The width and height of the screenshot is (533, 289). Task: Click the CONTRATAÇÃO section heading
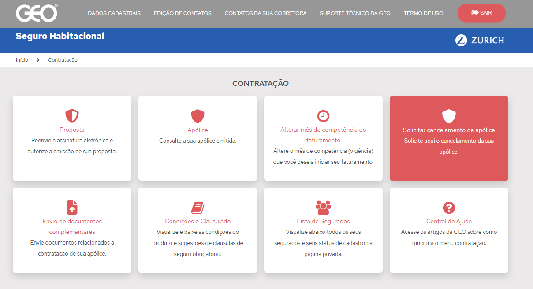point(261,83)
